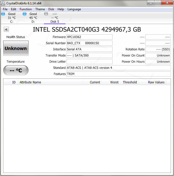The width and height of the screenshot is (174, 176).
Task: Click the Temperature label
Action: pyautogui.click(x=16, y=62)
